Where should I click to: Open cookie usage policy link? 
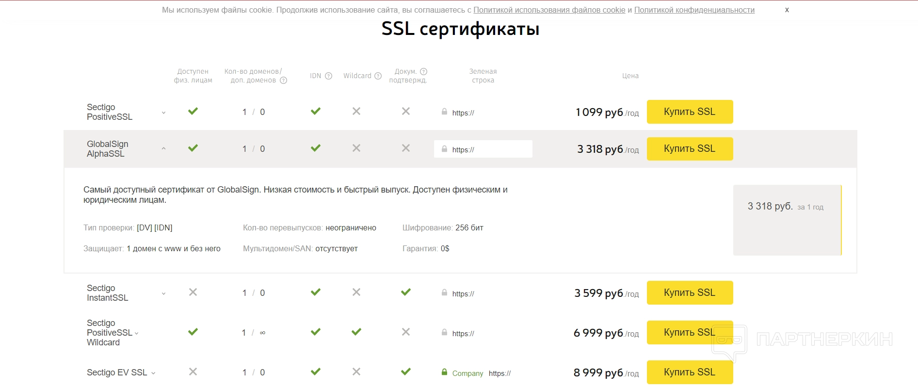pos(549,10)
